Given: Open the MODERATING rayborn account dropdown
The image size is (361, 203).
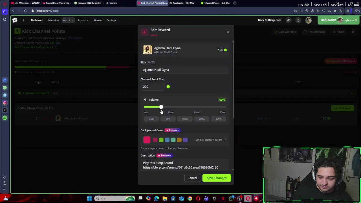Looking at the screenshot, I should click(339, 20).
